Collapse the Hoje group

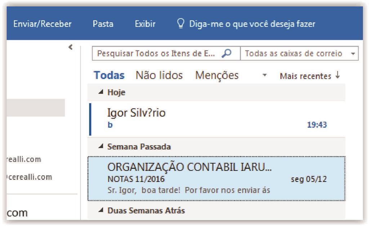101,92
